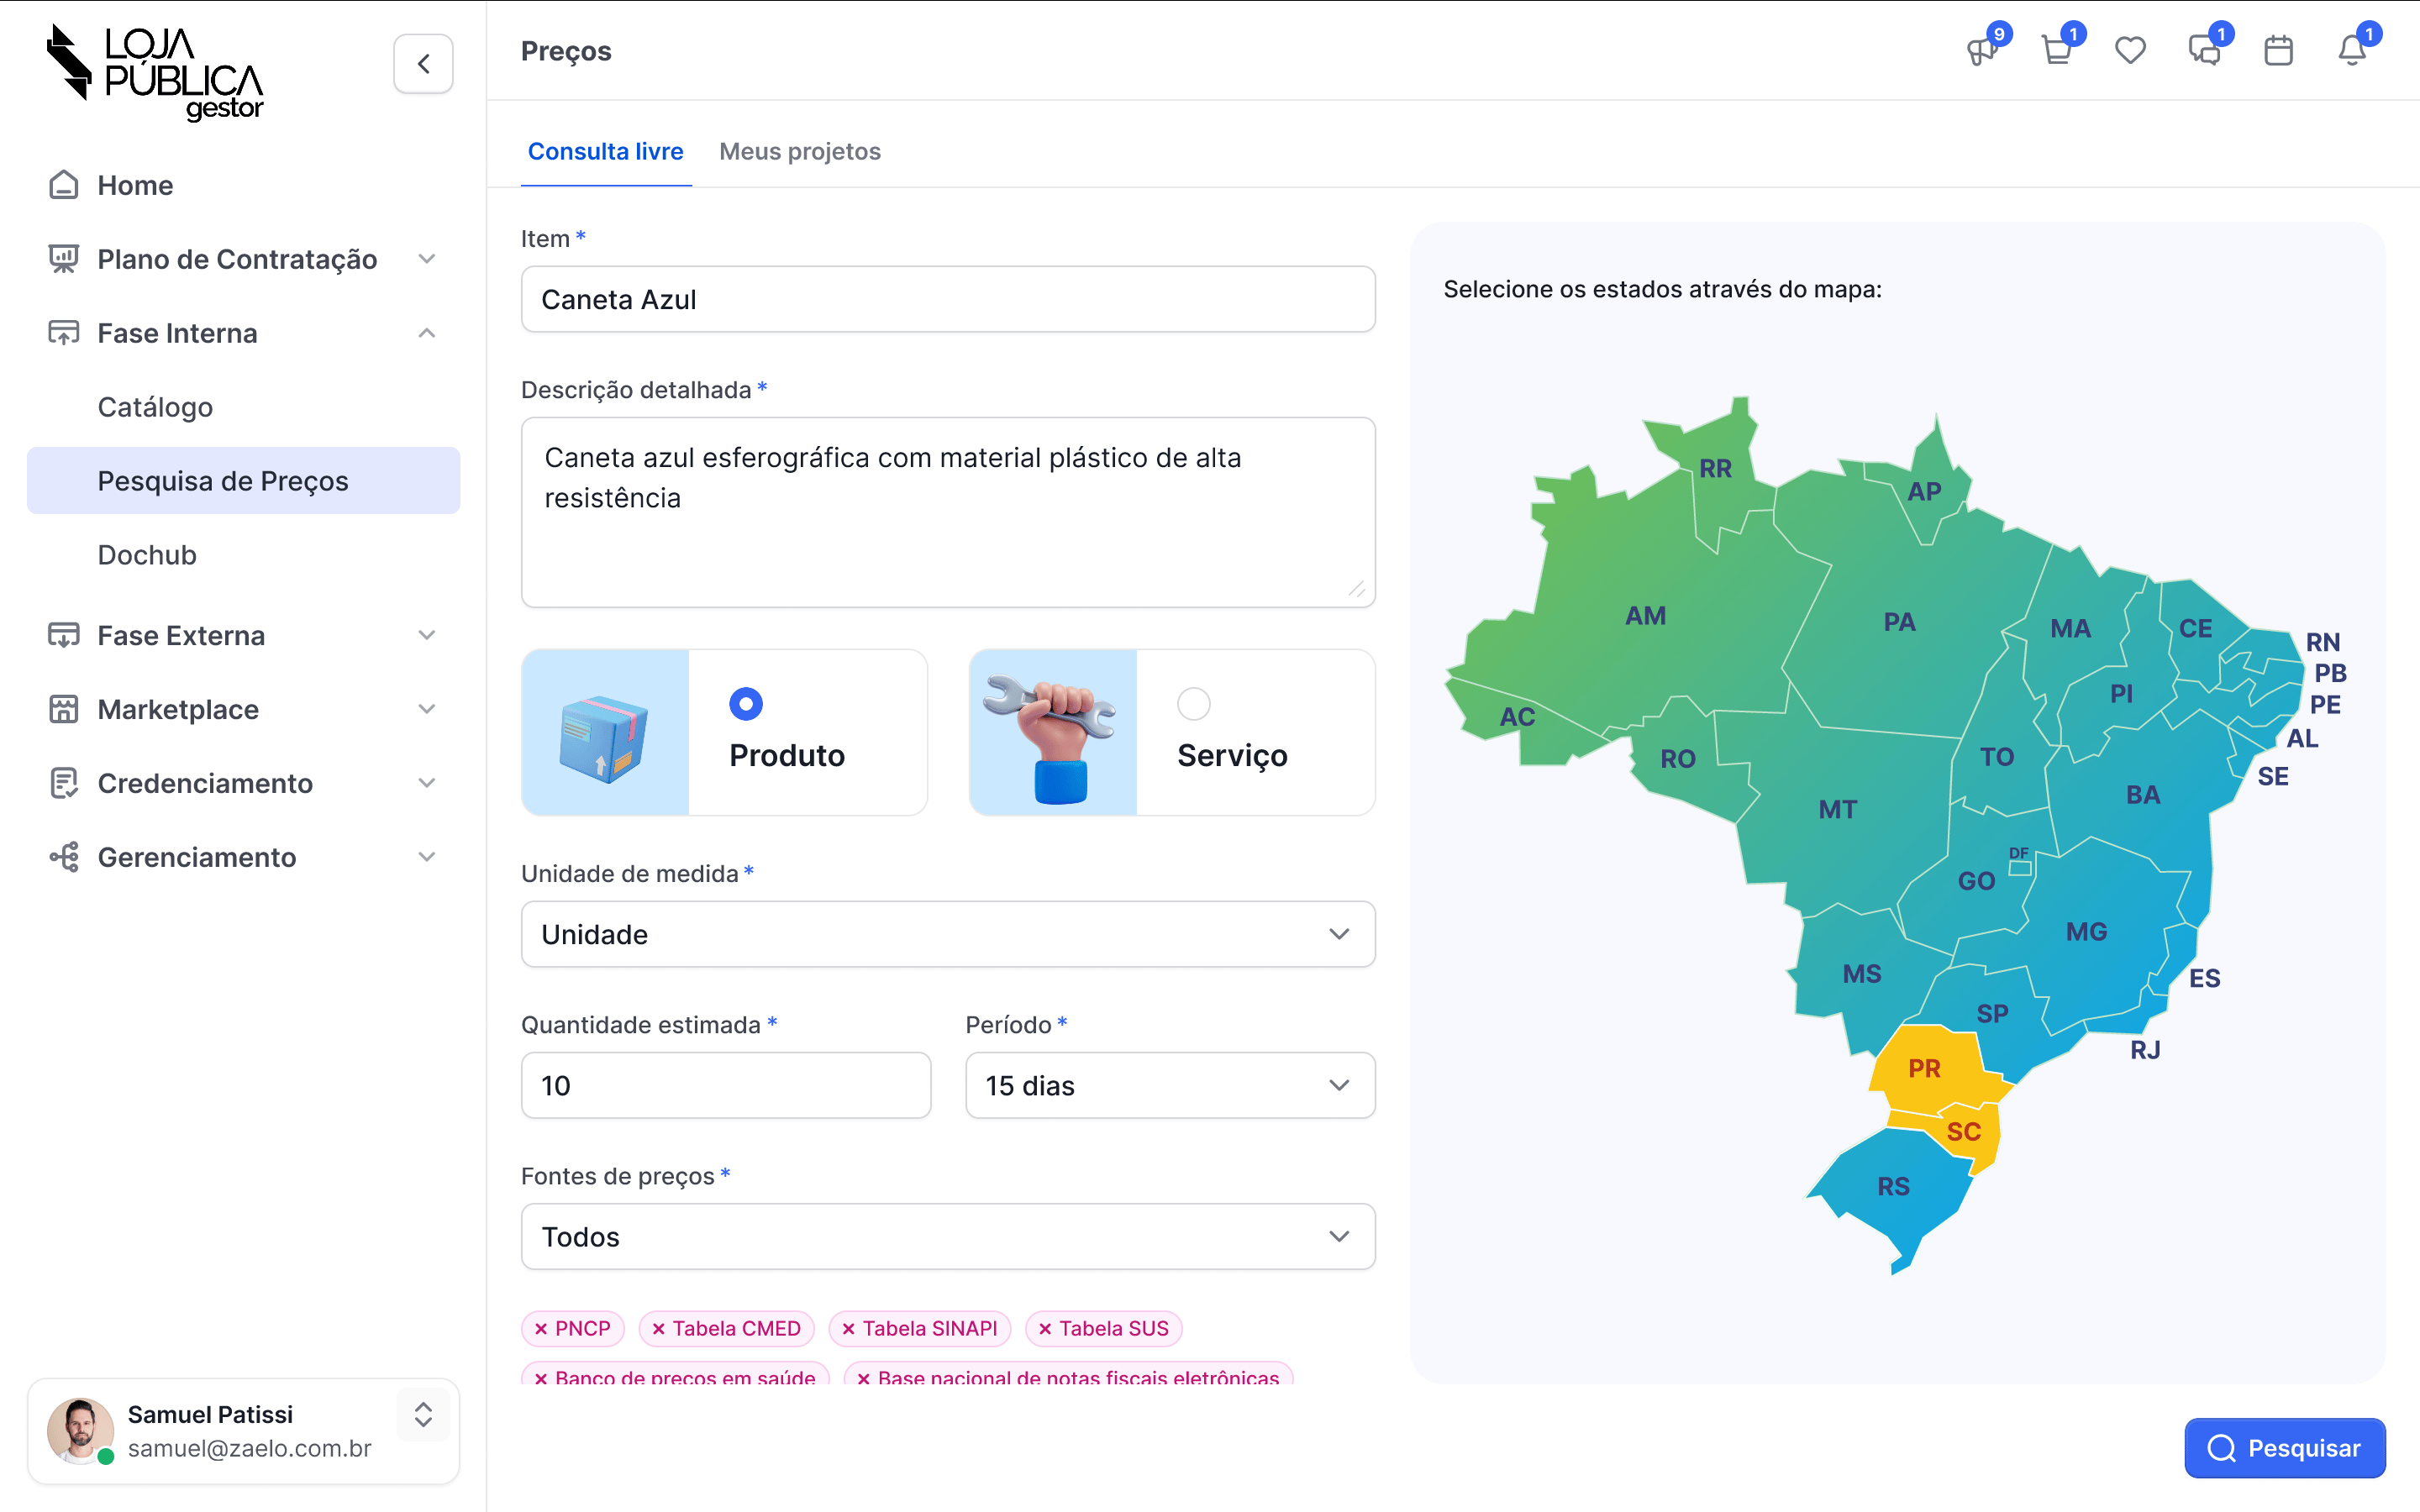Click the Pesquisar button
The height and width of the screenshot is (1512, 2420).
click(2284, 1448)
